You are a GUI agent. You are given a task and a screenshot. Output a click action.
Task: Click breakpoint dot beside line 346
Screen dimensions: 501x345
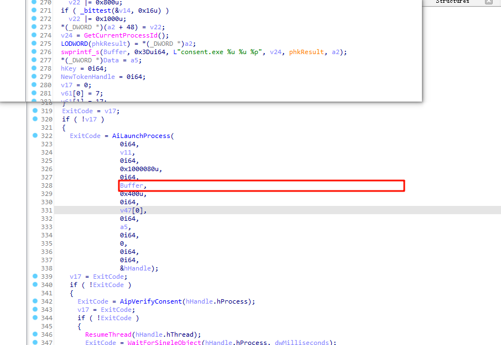coord(35,335)
